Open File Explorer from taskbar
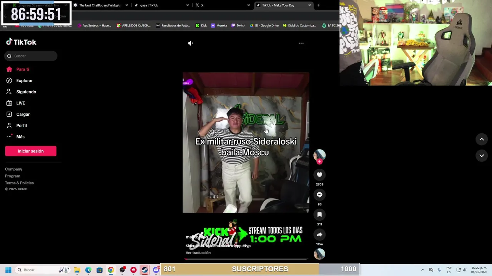The image size is (492, 276). click(x=77, y=270)
